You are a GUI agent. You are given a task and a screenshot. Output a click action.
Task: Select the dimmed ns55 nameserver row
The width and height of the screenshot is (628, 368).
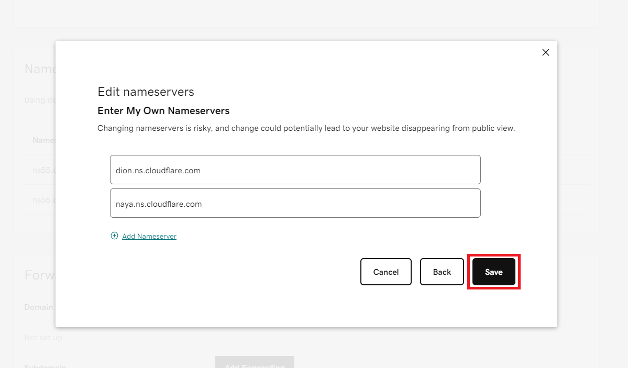40,170
